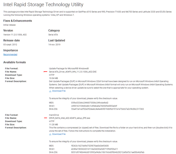Select the MD5 value 05fbc033b6c2446875506c349cda4bd2
The image size is (176, 154).
coord(90,103)
